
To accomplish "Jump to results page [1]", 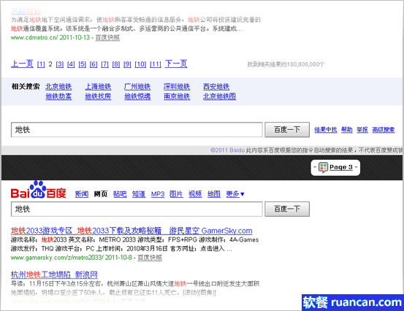I will (41, 64).
